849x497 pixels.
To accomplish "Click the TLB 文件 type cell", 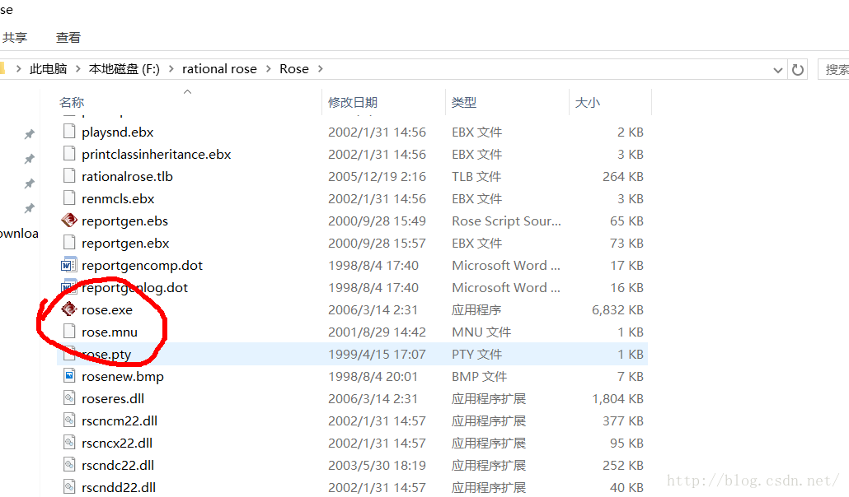I will [476, 176].
